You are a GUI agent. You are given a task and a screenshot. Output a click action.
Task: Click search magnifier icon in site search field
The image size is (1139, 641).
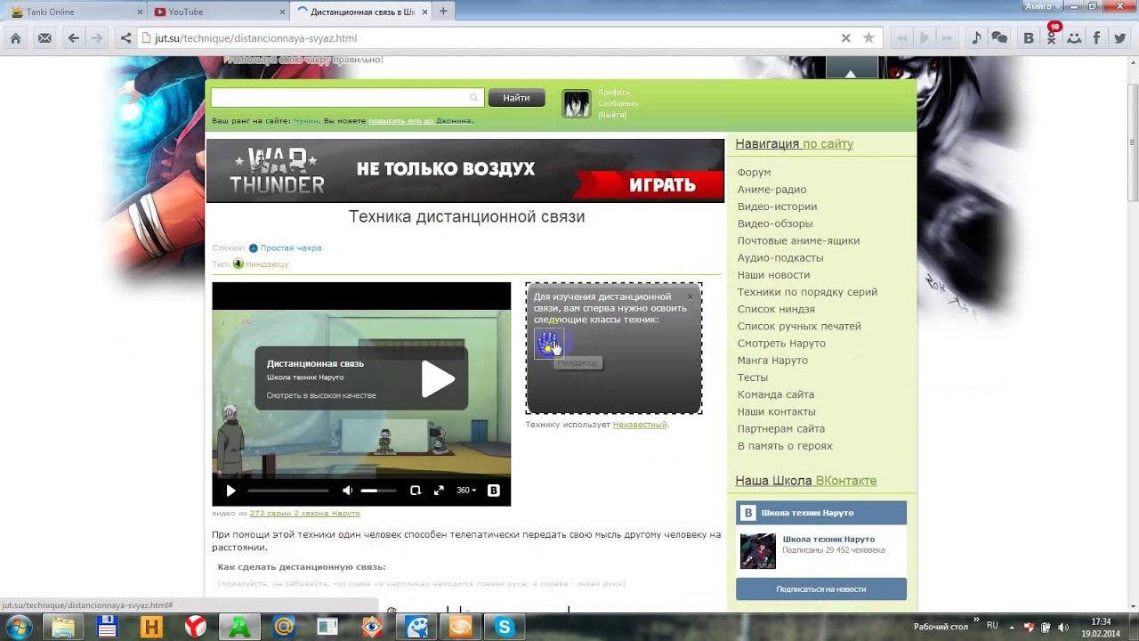pos(473,98)
